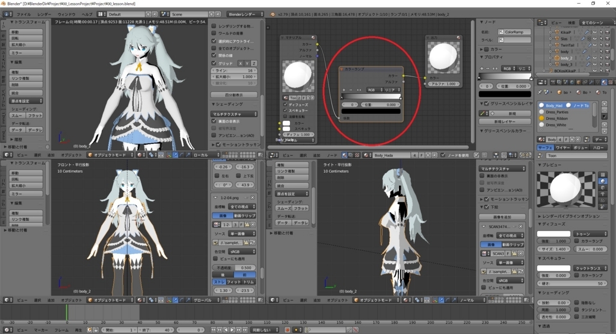The image size is (616, 334).
Task: Toggle スペキュラー checkbox on material node
Action: pos(286,110)
